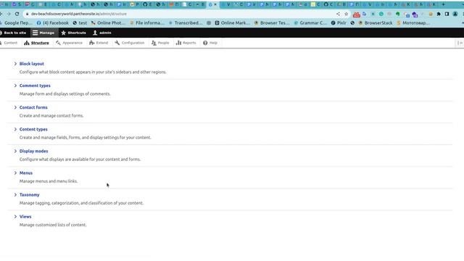The width and height of the screenshot is (464, 261).
Task: Click Back to site in toolbar
Action: (x=13, y=33)
